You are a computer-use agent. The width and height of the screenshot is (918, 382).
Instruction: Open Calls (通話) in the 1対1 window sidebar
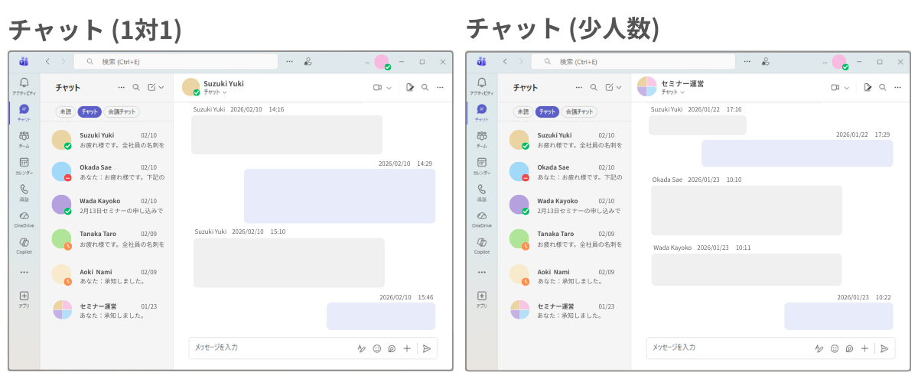24,193
